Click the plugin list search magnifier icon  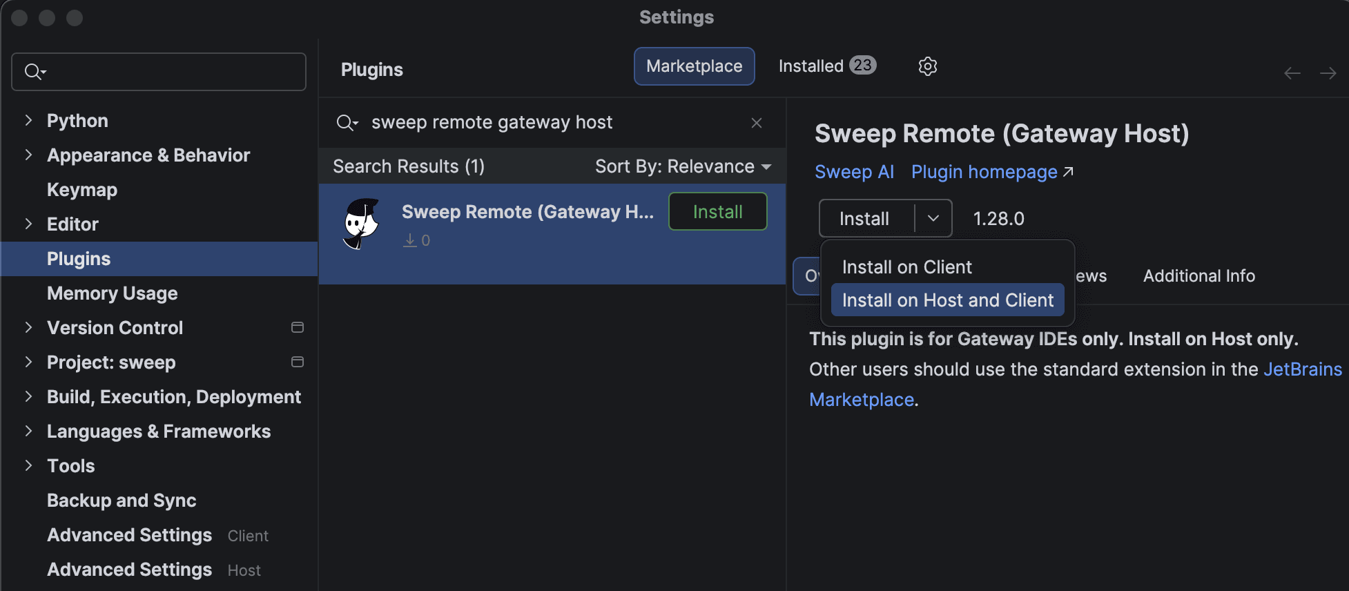[347, 123]
